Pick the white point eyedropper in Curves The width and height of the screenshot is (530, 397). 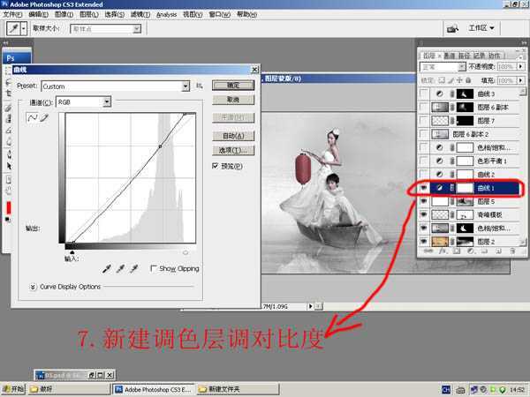click(x=134, y=269)
